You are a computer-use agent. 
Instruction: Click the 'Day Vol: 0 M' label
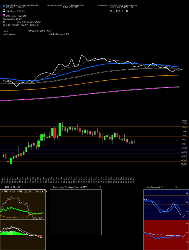click(119, 11)
